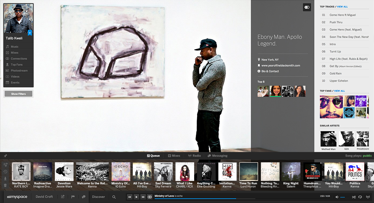The width and height of the screenshot is (374, 203).
Task: Toggle shuffle playback
Action: point(354,197)
